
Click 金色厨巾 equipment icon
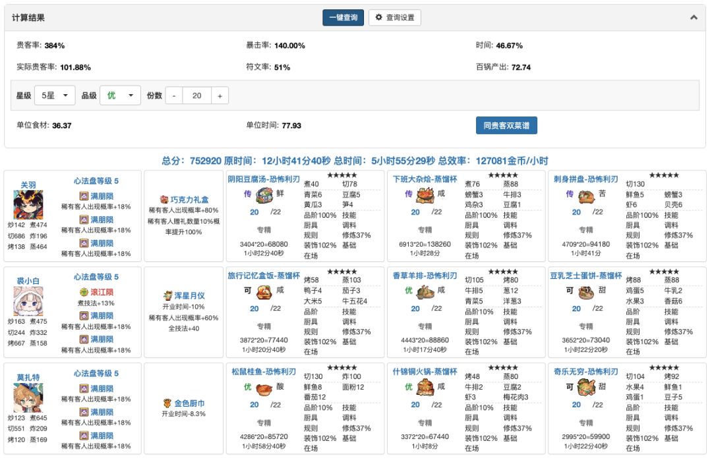167,403
